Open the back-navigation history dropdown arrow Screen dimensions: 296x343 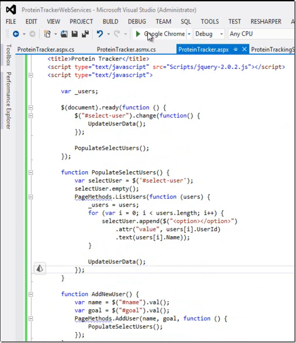[x=24, y=34]
